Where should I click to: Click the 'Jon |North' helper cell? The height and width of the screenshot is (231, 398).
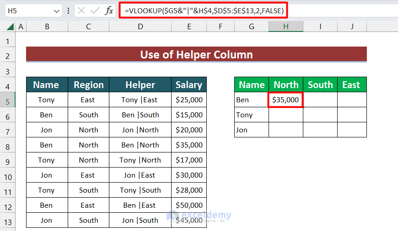[x=140, y=130]
